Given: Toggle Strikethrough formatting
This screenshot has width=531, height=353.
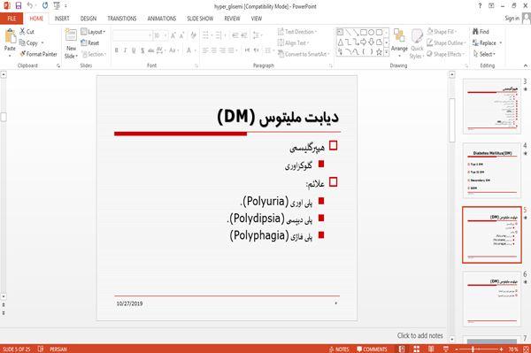Looking at the screenshot, I should [x=150, y=50].
